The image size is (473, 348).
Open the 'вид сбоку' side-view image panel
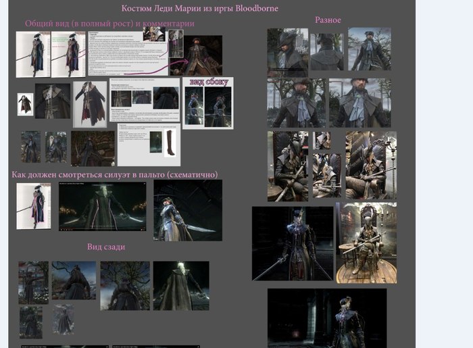pyautogui.click(x=208, y=103)
